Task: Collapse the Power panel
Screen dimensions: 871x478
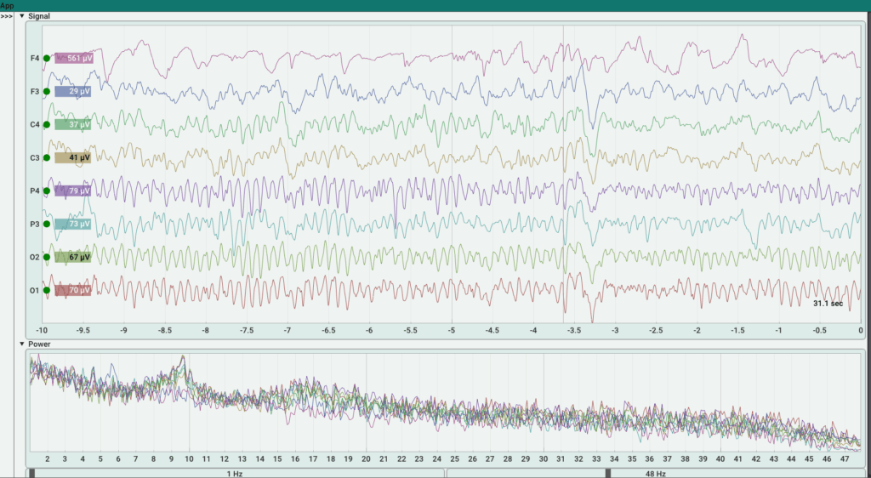Action: point(22,344)
